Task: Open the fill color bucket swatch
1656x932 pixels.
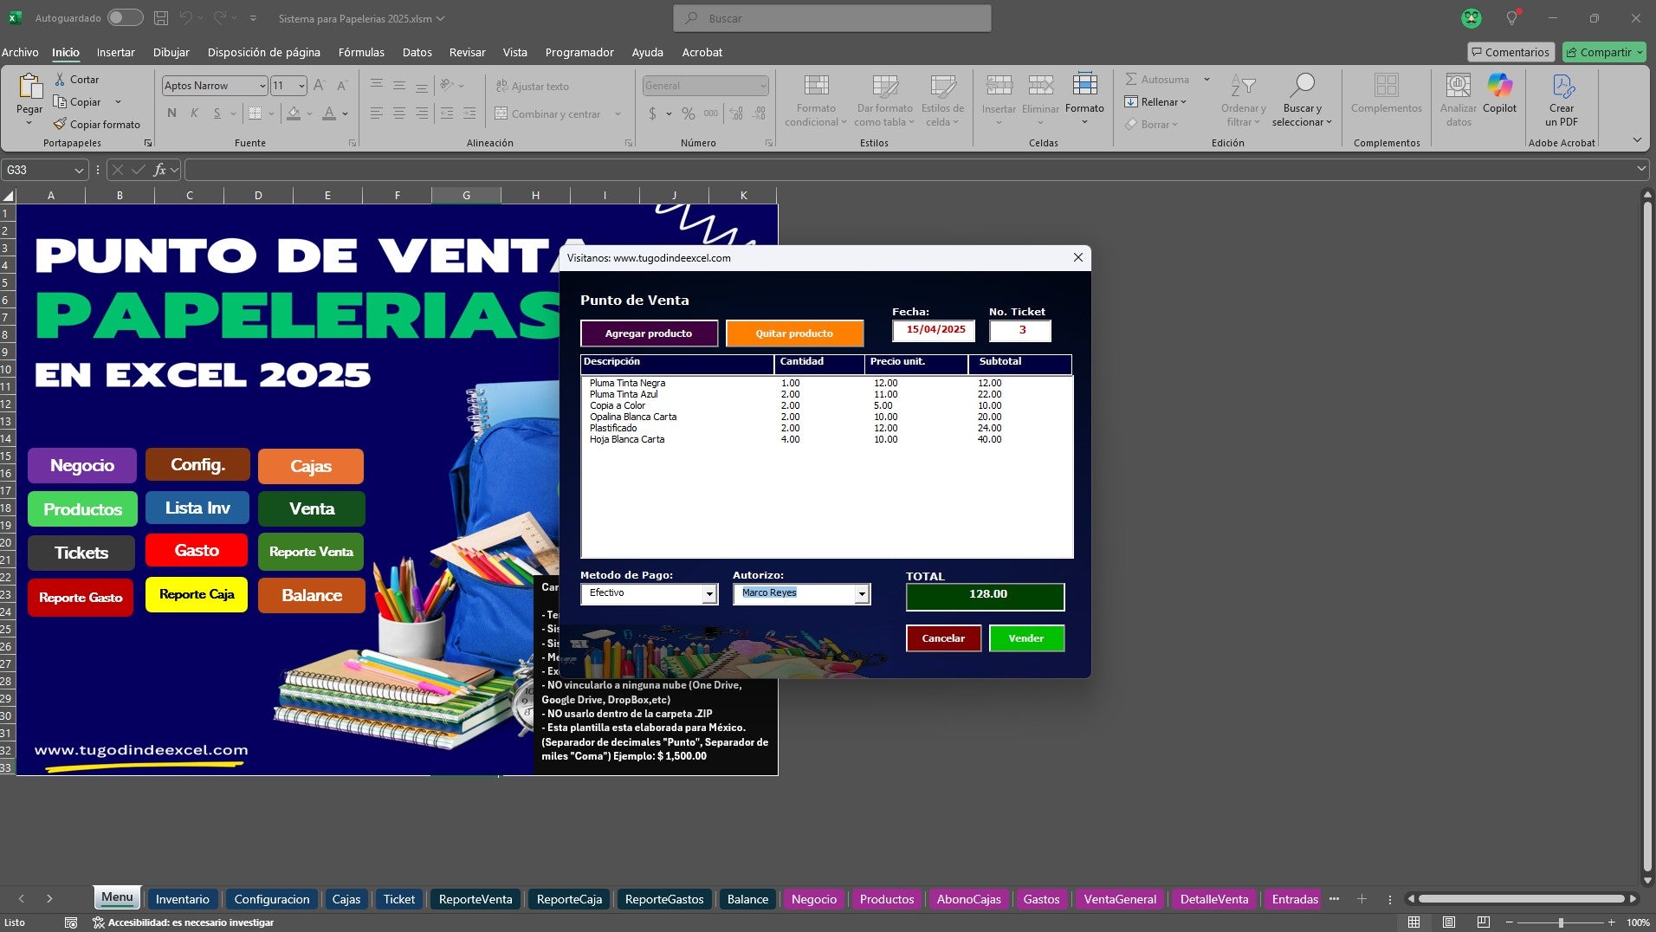Action: point(294,113)
